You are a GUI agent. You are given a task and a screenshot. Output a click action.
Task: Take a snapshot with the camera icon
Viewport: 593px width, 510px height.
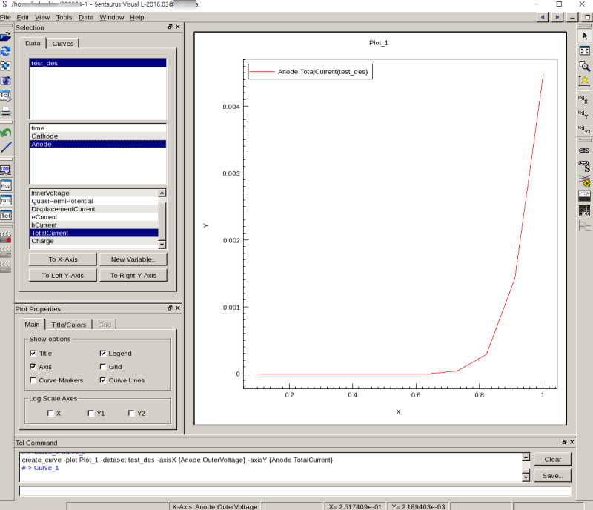pos(6,80)
